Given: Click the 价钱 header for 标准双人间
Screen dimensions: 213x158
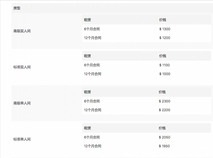Looking at the screenshot, I should click(162, 56).
